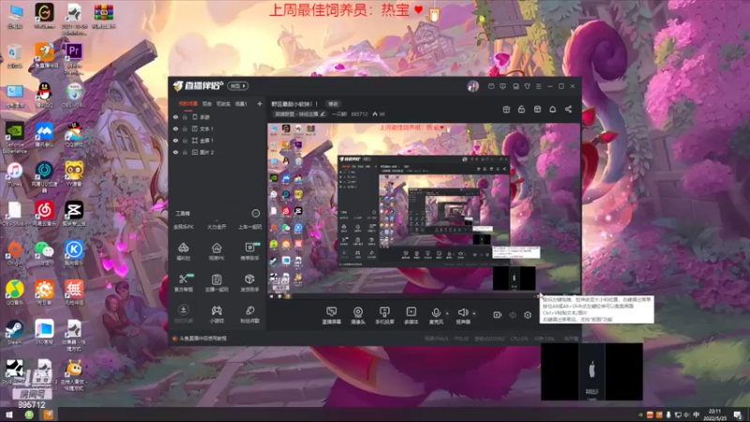
Task: Open the Windows Start menu
Action: tap(8, 414)
